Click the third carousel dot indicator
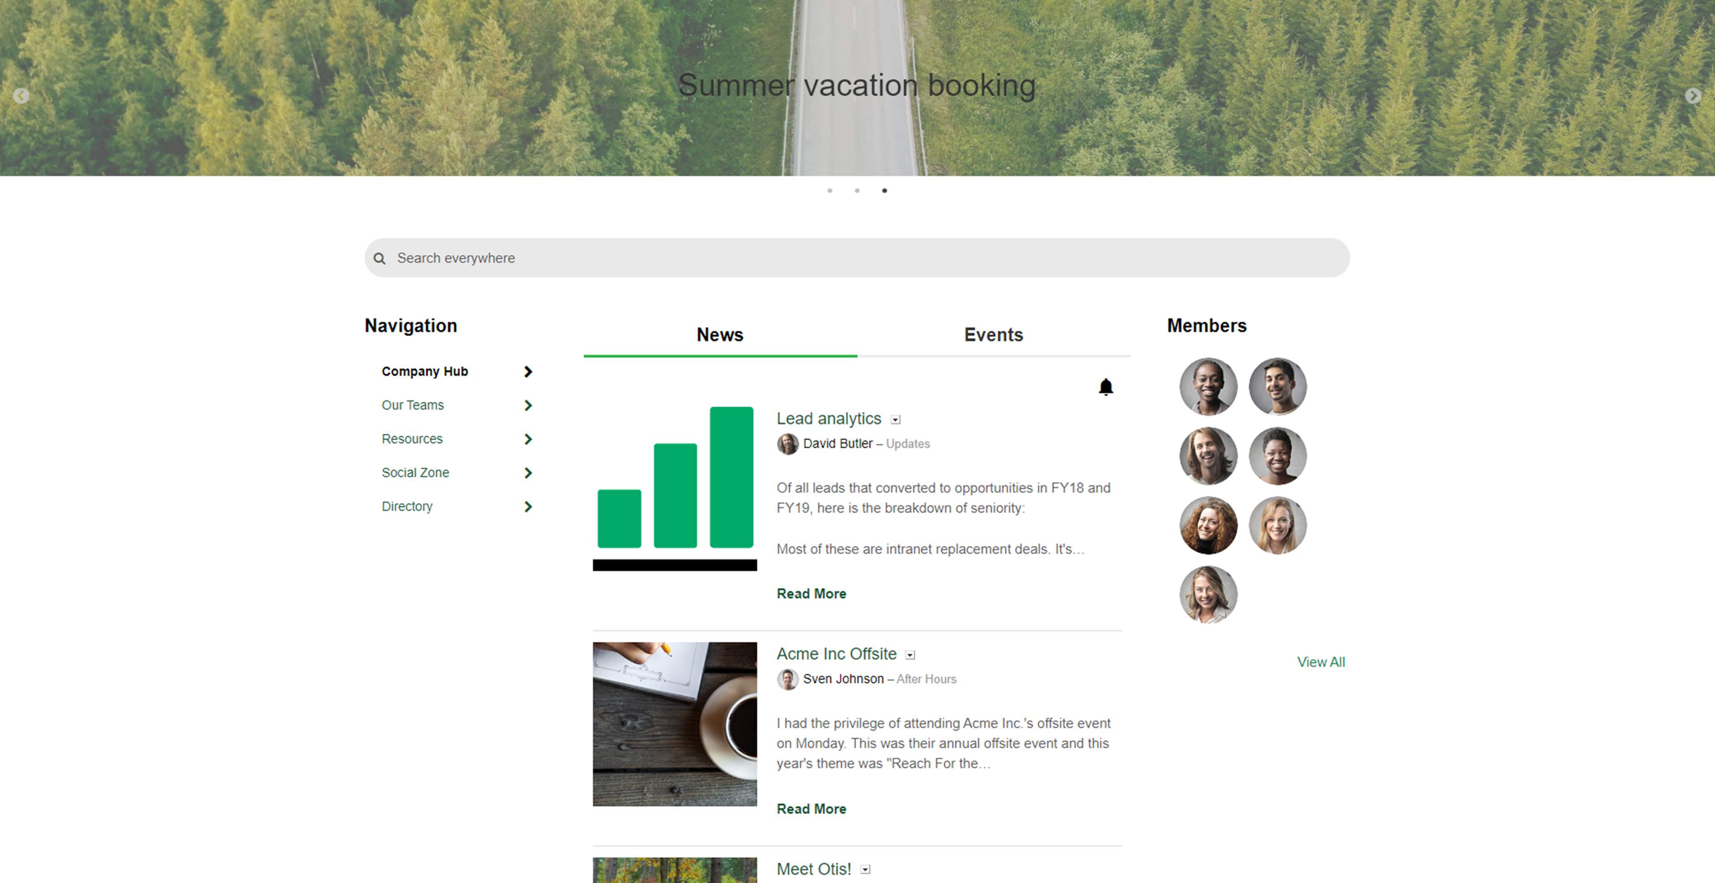1715x883 pixels. point(884,190)
